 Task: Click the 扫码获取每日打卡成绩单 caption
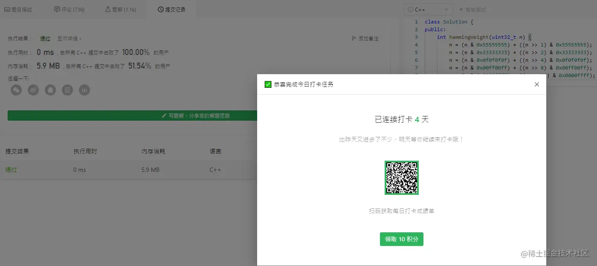click(401, 211)
